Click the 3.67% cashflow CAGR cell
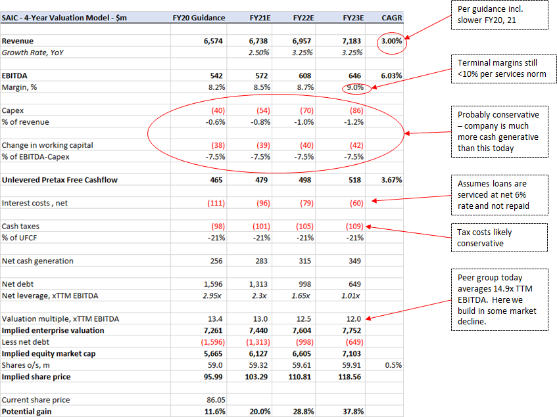The height and width of the screenshot is (417, 557). coord(391,180)
